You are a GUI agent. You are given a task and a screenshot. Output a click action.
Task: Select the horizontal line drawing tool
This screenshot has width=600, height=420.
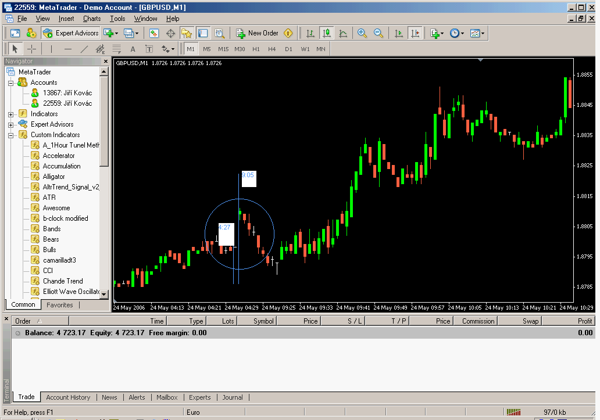(x=67, y=49)
